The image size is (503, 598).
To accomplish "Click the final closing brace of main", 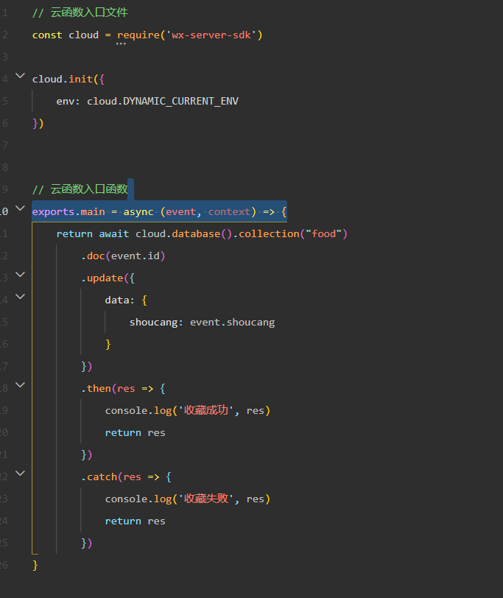I will [35, 565].
